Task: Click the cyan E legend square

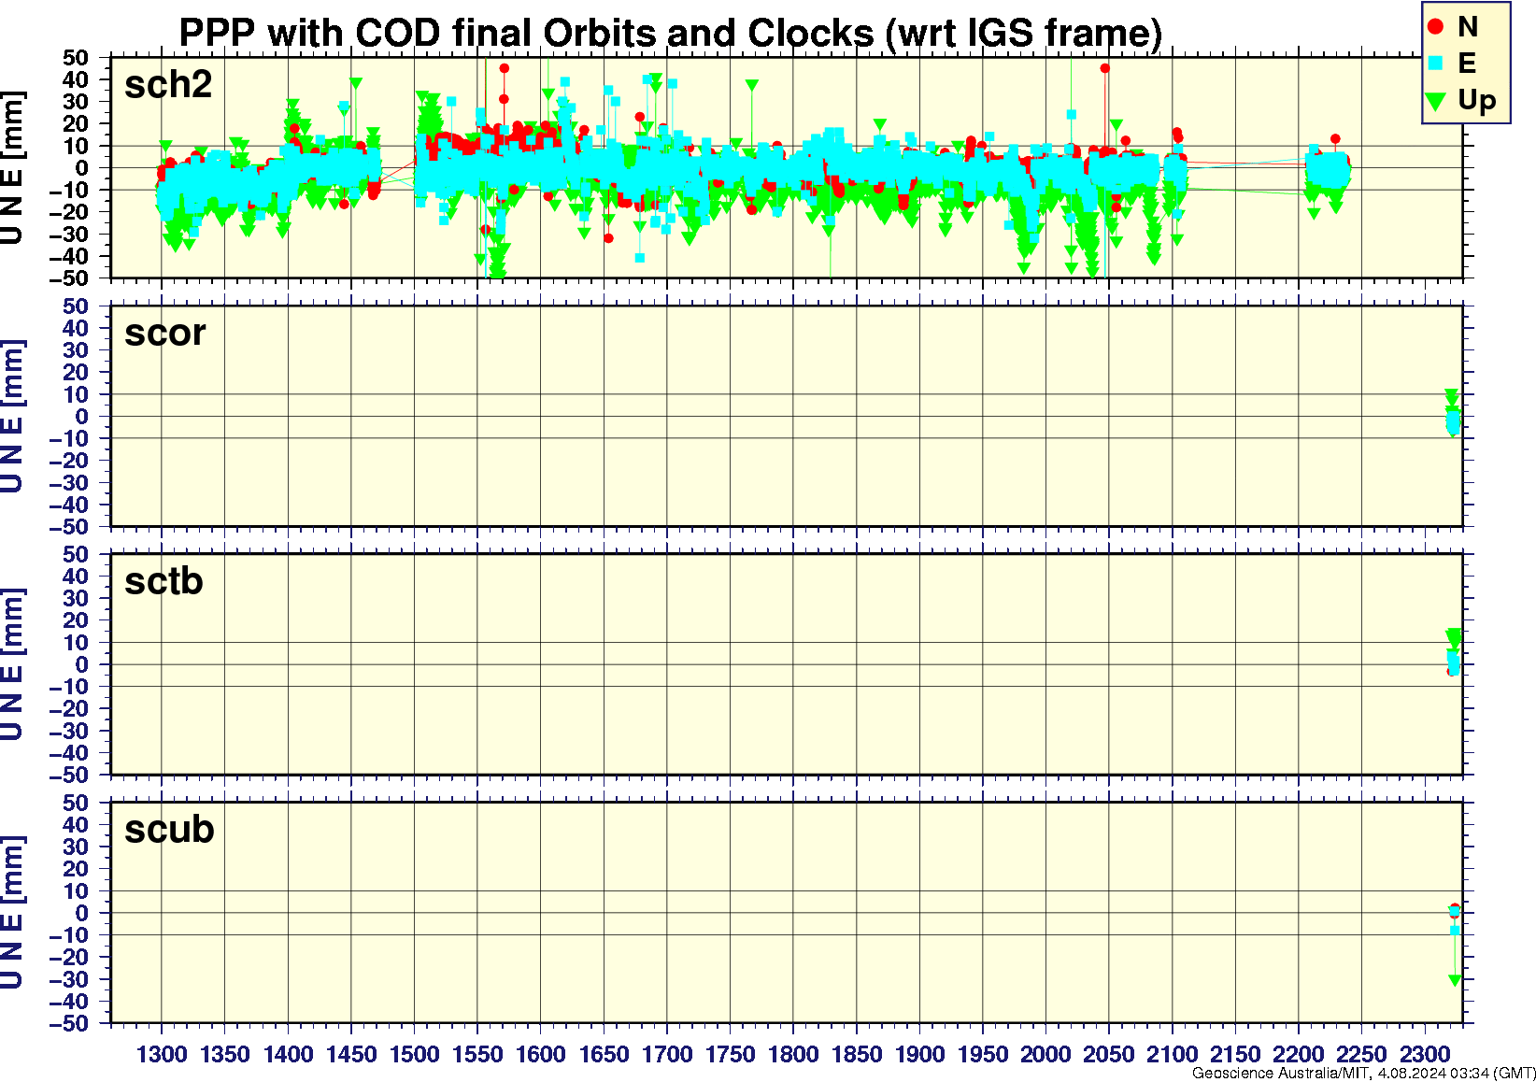Action: coord(1436,64)
